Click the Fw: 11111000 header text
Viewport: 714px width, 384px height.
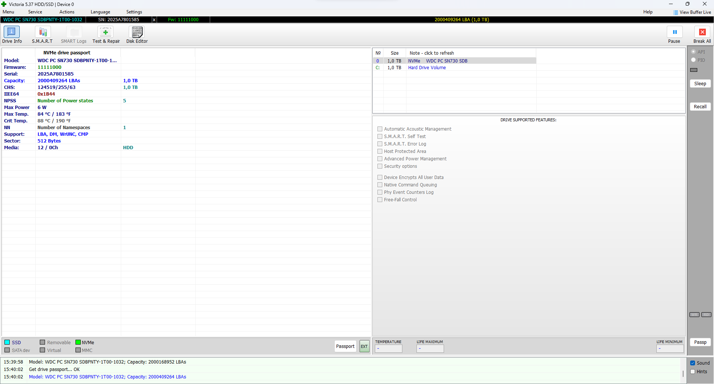[183, 20]
